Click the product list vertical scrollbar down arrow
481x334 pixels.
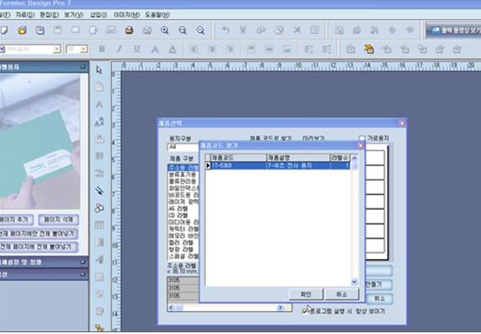point(355,282)
